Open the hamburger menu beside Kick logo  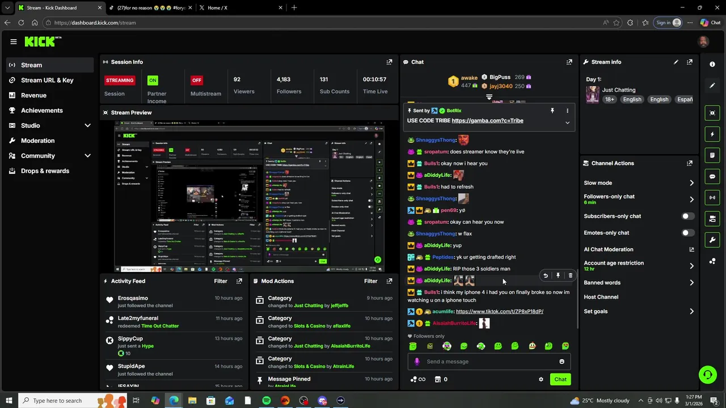pyautogui.click(x=14, y=41)
